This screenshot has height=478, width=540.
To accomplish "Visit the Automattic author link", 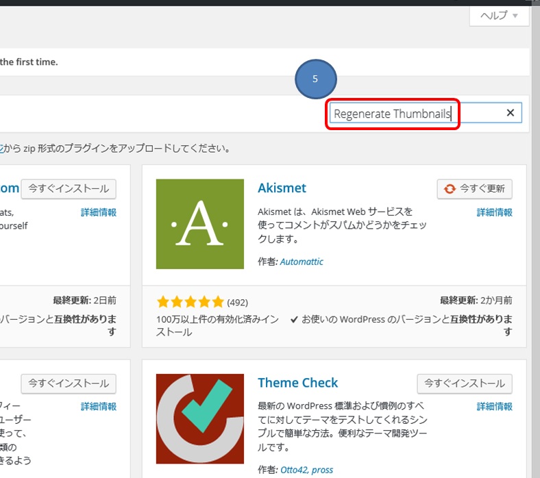I will coord(302,262).
